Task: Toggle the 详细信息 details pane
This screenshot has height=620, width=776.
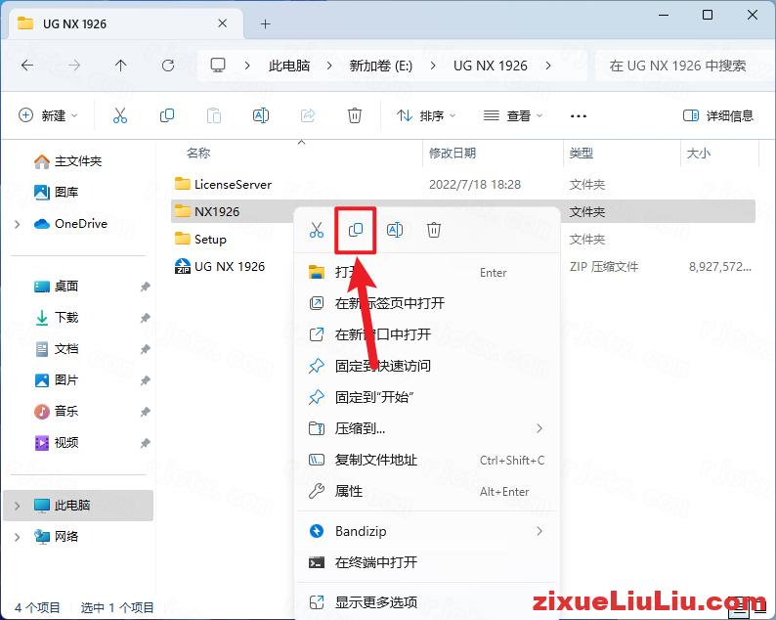Action: pyautogui.click(x=718, y=115)
